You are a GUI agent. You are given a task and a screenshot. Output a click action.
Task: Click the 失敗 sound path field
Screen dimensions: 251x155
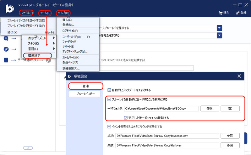click(167, 145)
